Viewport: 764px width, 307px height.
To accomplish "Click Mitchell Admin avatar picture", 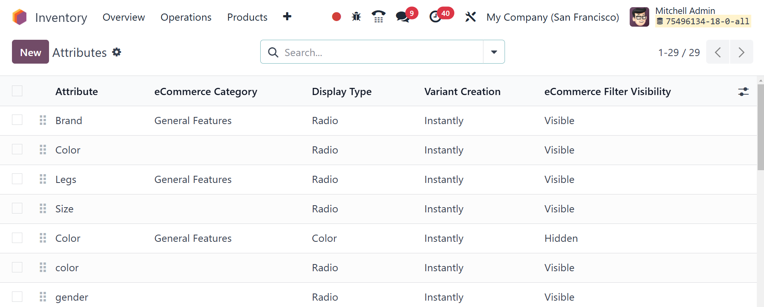I will (x=639, y=17).
